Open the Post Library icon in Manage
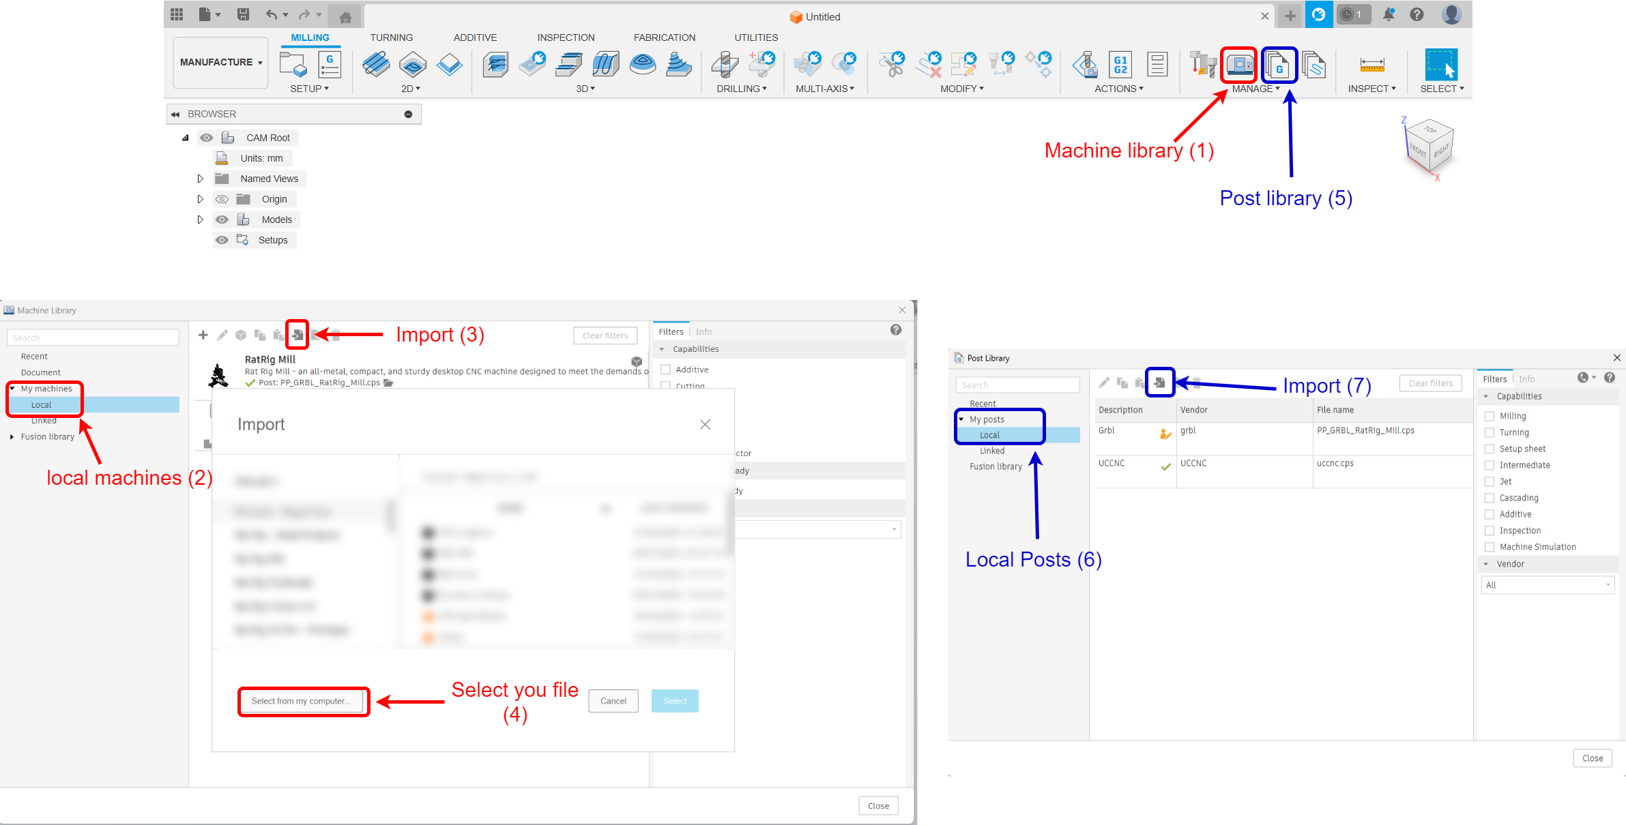1626x825 pixels. [1279, 65]
